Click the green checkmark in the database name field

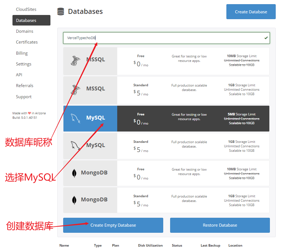[x=266, y=38]
